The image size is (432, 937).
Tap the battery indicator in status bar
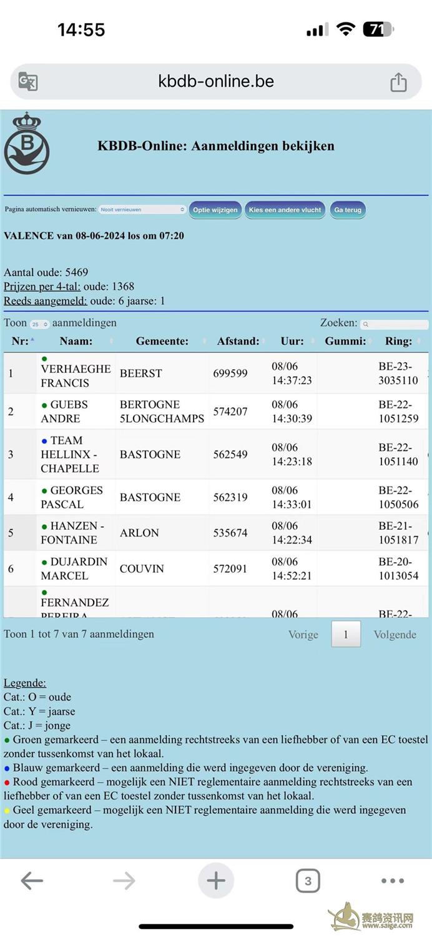click(x=379, y=29)
